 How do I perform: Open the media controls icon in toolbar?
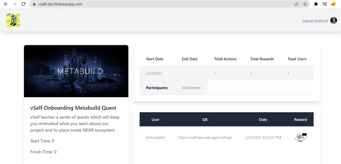[x=324, y=4]
